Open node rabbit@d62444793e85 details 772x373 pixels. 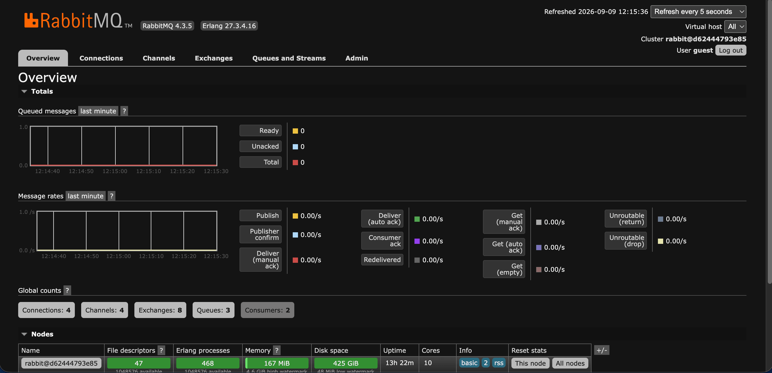[61, 363]
